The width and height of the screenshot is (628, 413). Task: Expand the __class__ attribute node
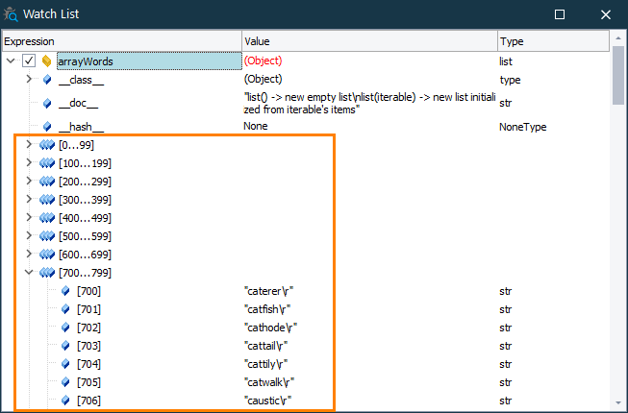pos(29,80)
